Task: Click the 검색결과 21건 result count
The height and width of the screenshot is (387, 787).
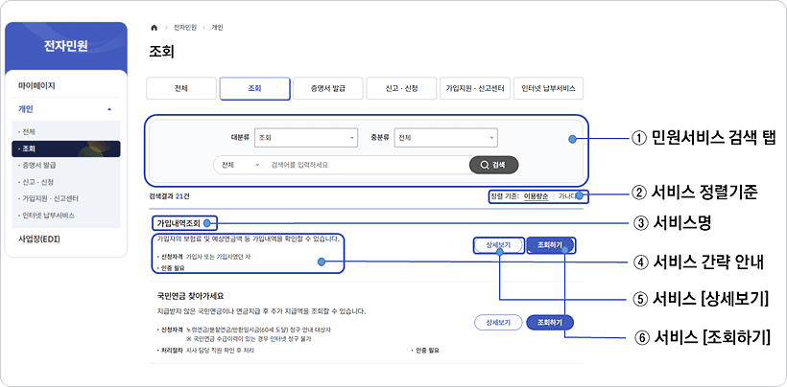Action: point(169,196)
